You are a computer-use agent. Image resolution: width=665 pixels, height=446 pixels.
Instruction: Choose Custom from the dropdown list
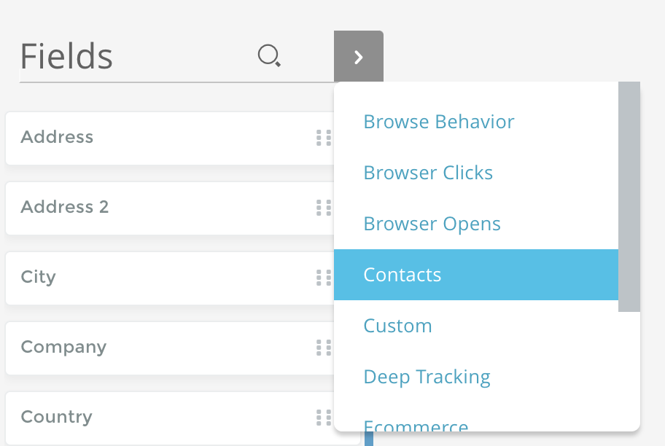pyautogui.click(x=397, y=326)
